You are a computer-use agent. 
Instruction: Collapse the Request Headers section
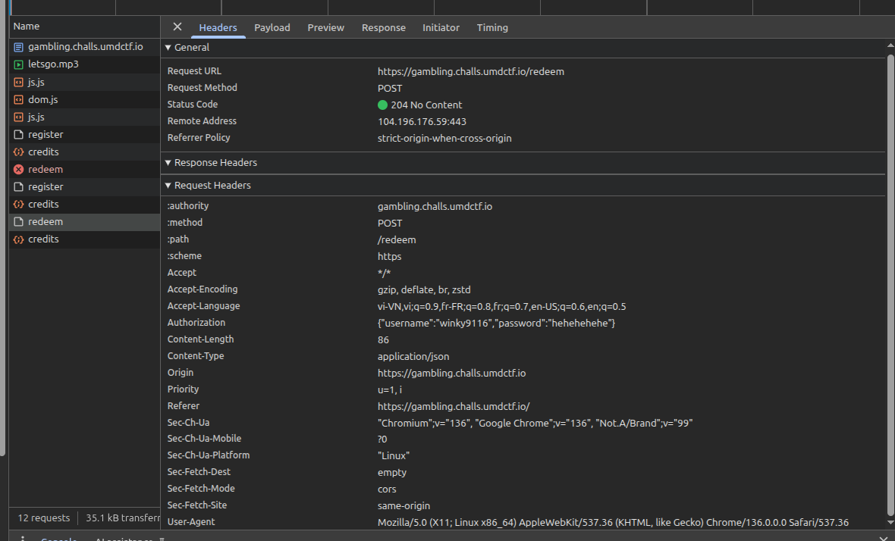pyautogui.click(x=168, y=186)
